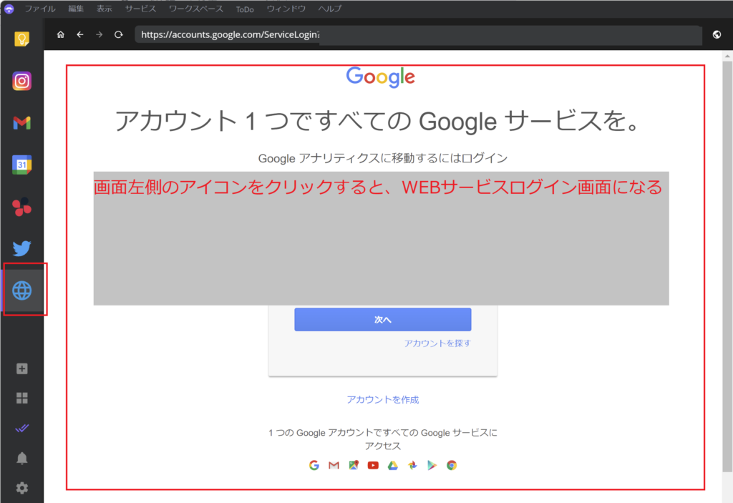733x503 pixels.
Task: Open the Todos double-check icon
Action: coord(22,428)
